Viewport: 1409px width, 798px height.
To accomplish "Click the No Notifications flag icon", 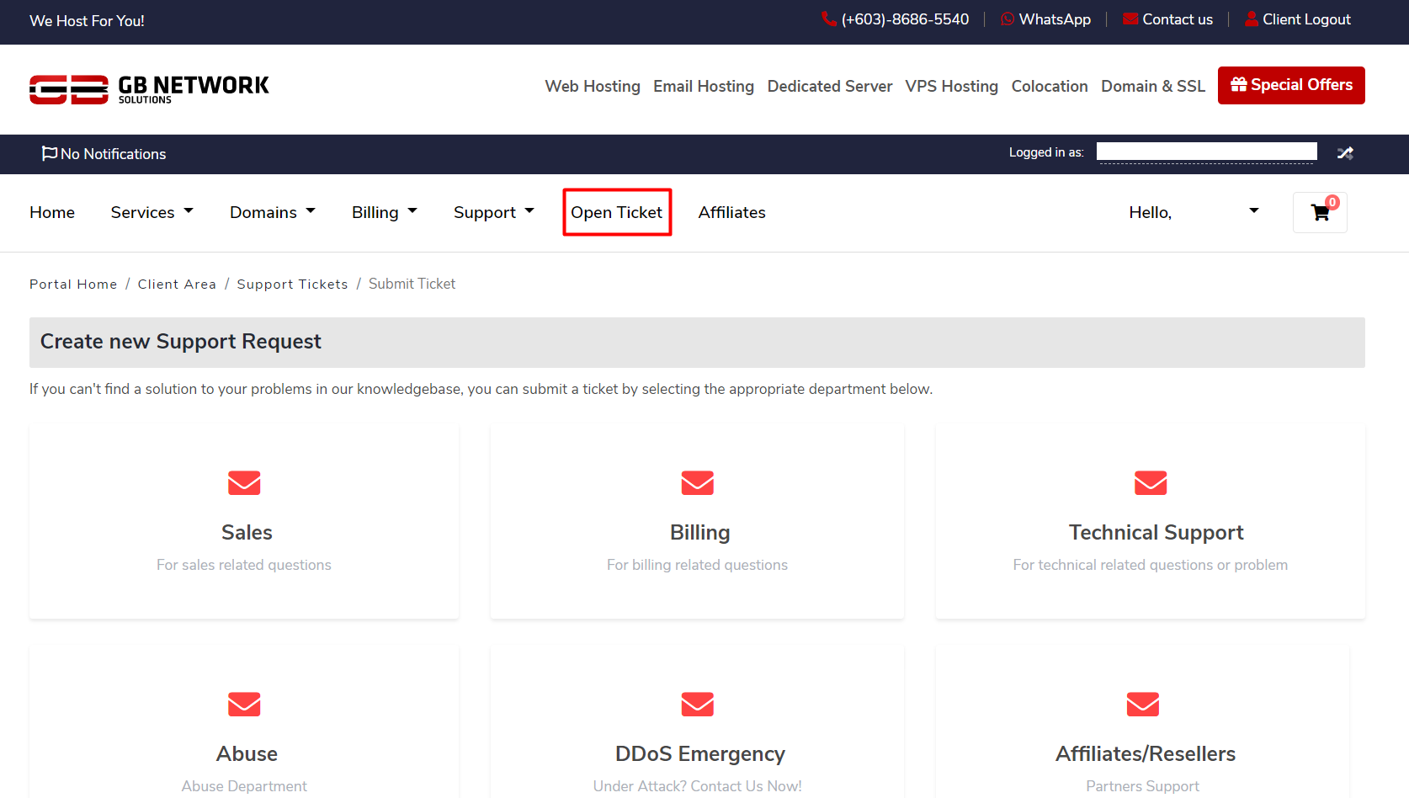I will (x=50, y=153).
